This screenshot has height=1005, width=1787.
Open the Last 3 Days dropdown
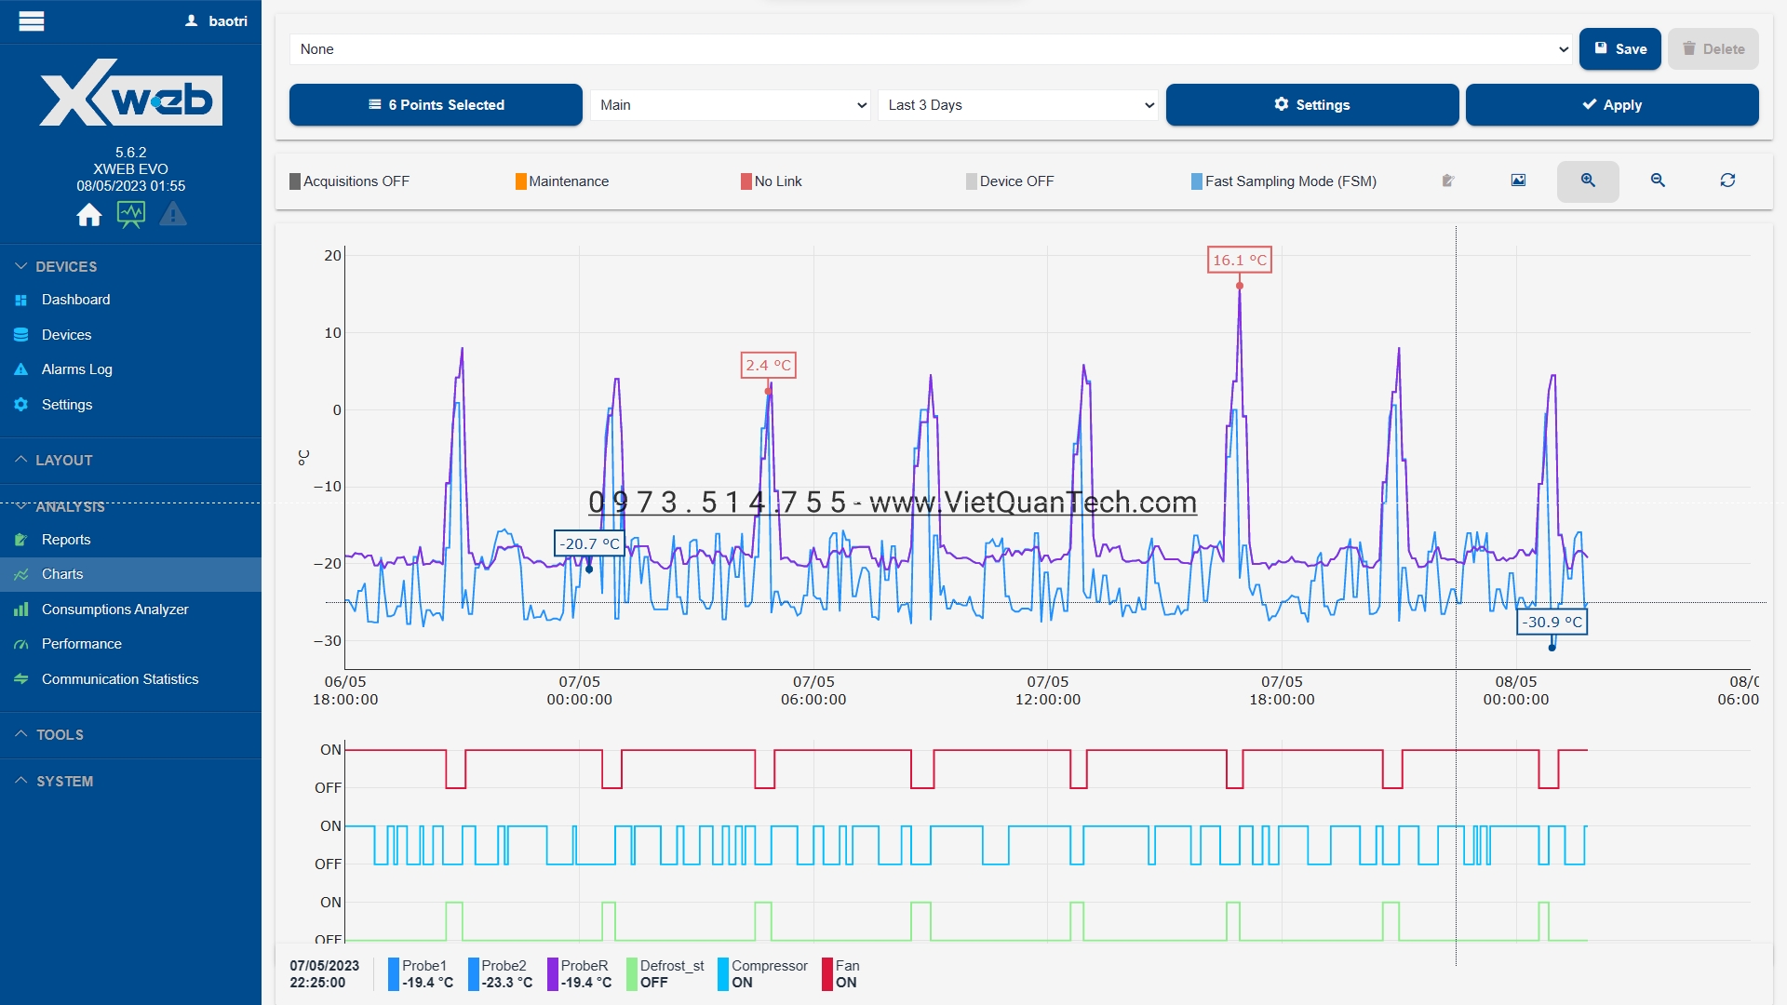[1017, 105]
